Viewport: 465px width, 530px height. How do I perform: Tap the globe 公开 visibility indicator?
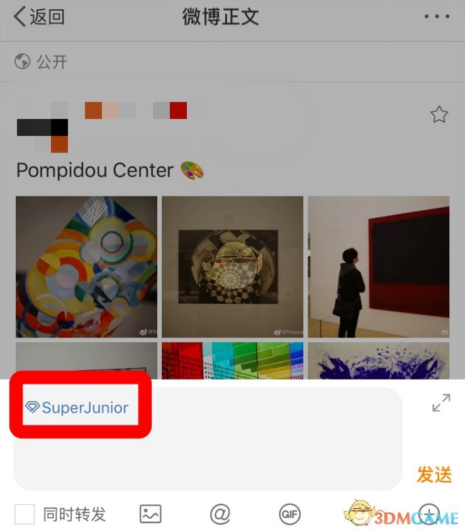point(41,62)
